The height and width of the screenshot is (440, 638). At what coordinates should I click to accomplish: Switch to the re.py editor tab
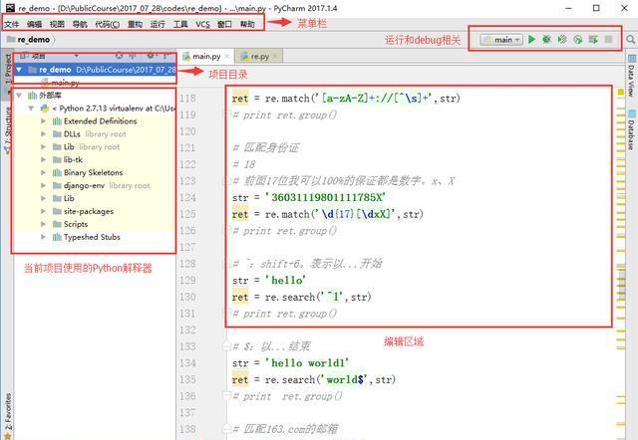pyautogui.click(x=259, y=56)
